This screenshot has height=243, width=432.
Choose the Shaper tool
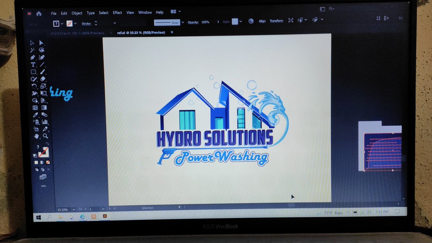33,79
